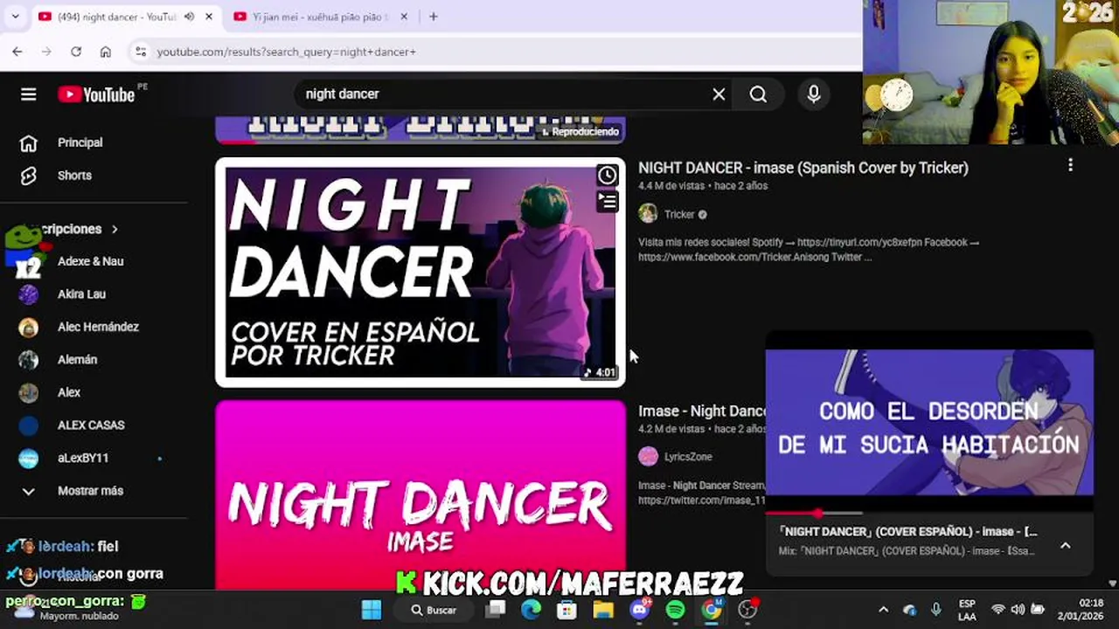Play the Cover en Español por Tricker thumbnail
Screen dimensions: 1119x629
[x=420, y=273]
